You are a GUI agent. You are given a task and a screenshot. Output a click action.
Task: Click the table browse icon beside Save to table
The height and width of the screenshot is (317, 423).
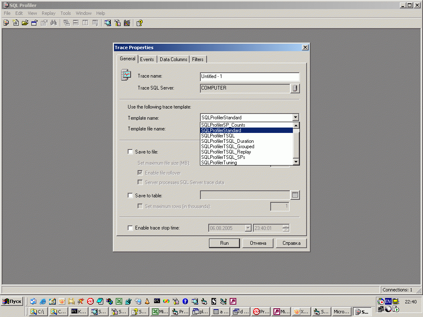tap(295, 195)
